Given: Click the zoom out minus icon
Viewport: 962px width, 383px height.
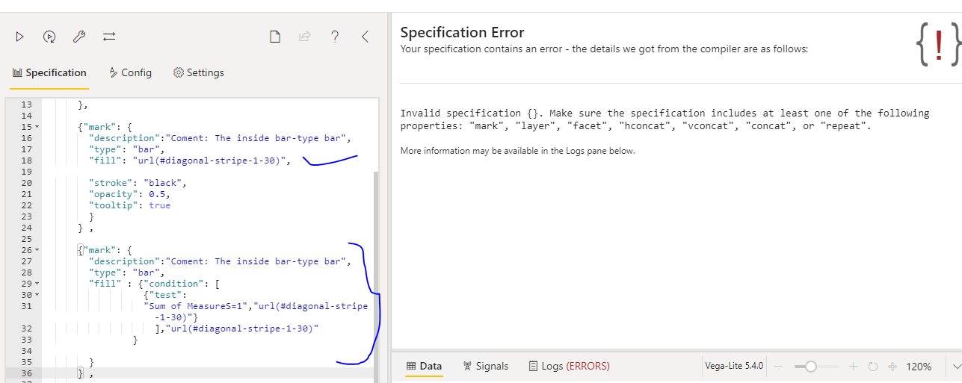Looking at the screenshot, I should click(778, 367).
